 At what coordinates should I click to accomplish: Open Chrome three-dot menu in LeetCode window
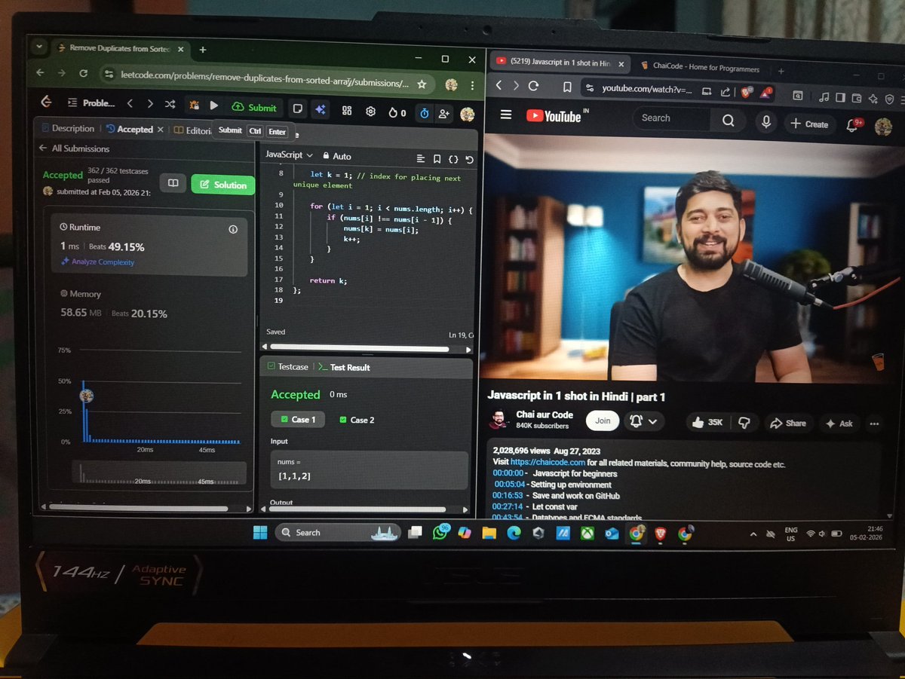472,85
